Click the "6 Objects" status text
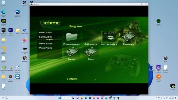The width and height of the screenshot is (178, 100). pyautogui.click(x=72, y=79)
